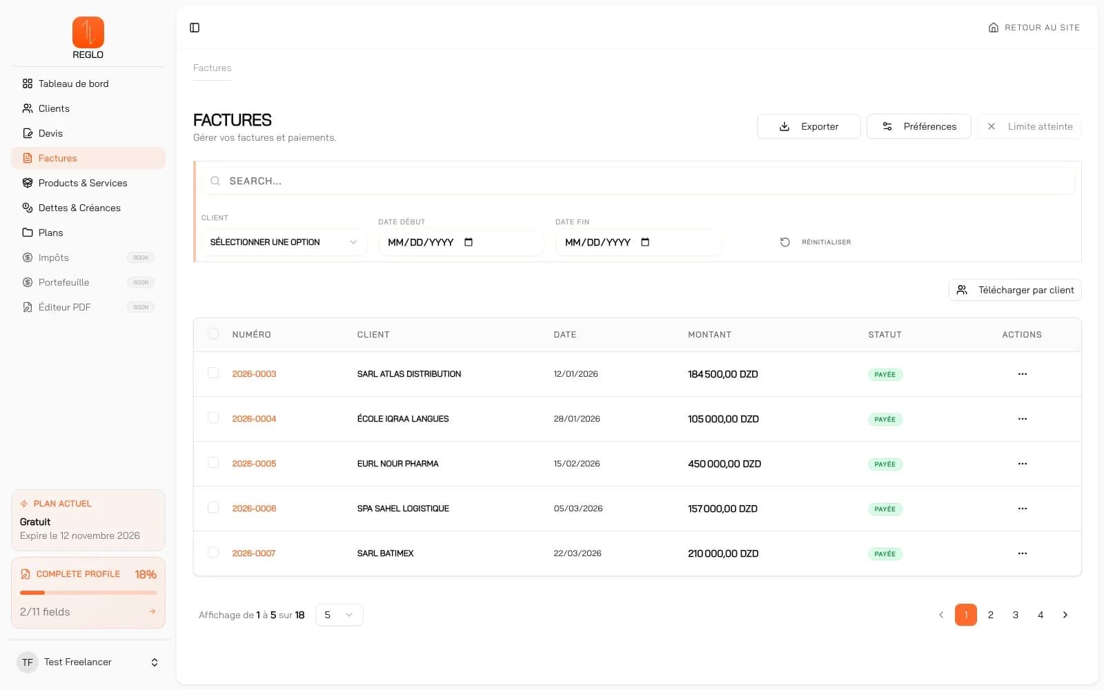Select checkbox for invoice 2026-0004
This screenshot has width=1104, height=690.
(x=213, y=418)
